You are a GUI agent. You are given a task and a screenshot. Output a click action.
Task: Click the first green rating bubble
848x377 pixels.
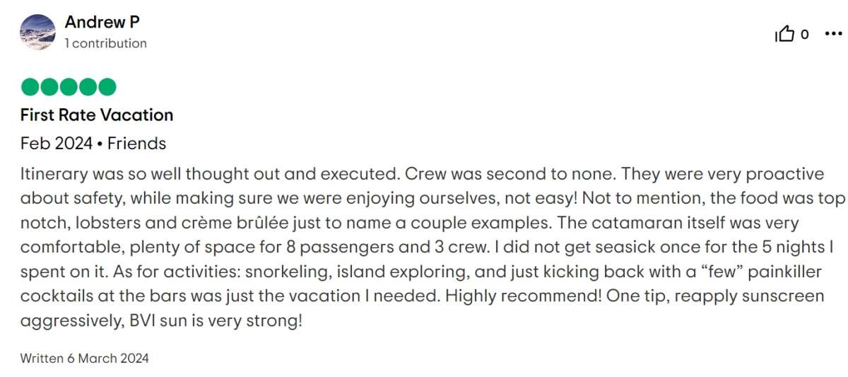(30, 87)
